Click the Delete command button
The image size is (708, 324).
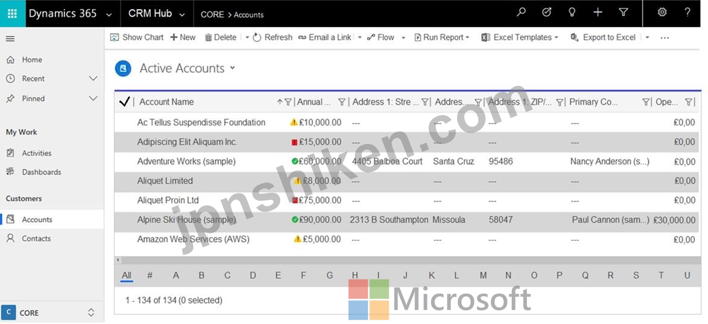pos(220,37)
